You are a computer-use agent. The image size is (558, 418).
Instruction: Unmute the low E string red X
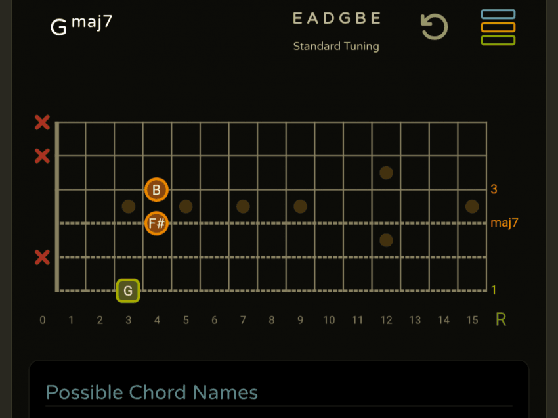[x=42, y=122]
